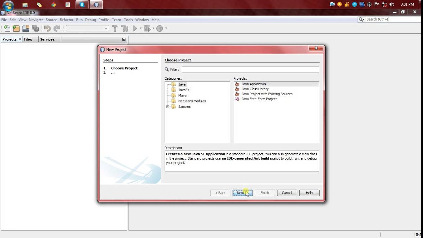Image resolution: width=423 pixels, height=238 pixels.
Task: Open the File menu
Action: [x=4, y=20]
